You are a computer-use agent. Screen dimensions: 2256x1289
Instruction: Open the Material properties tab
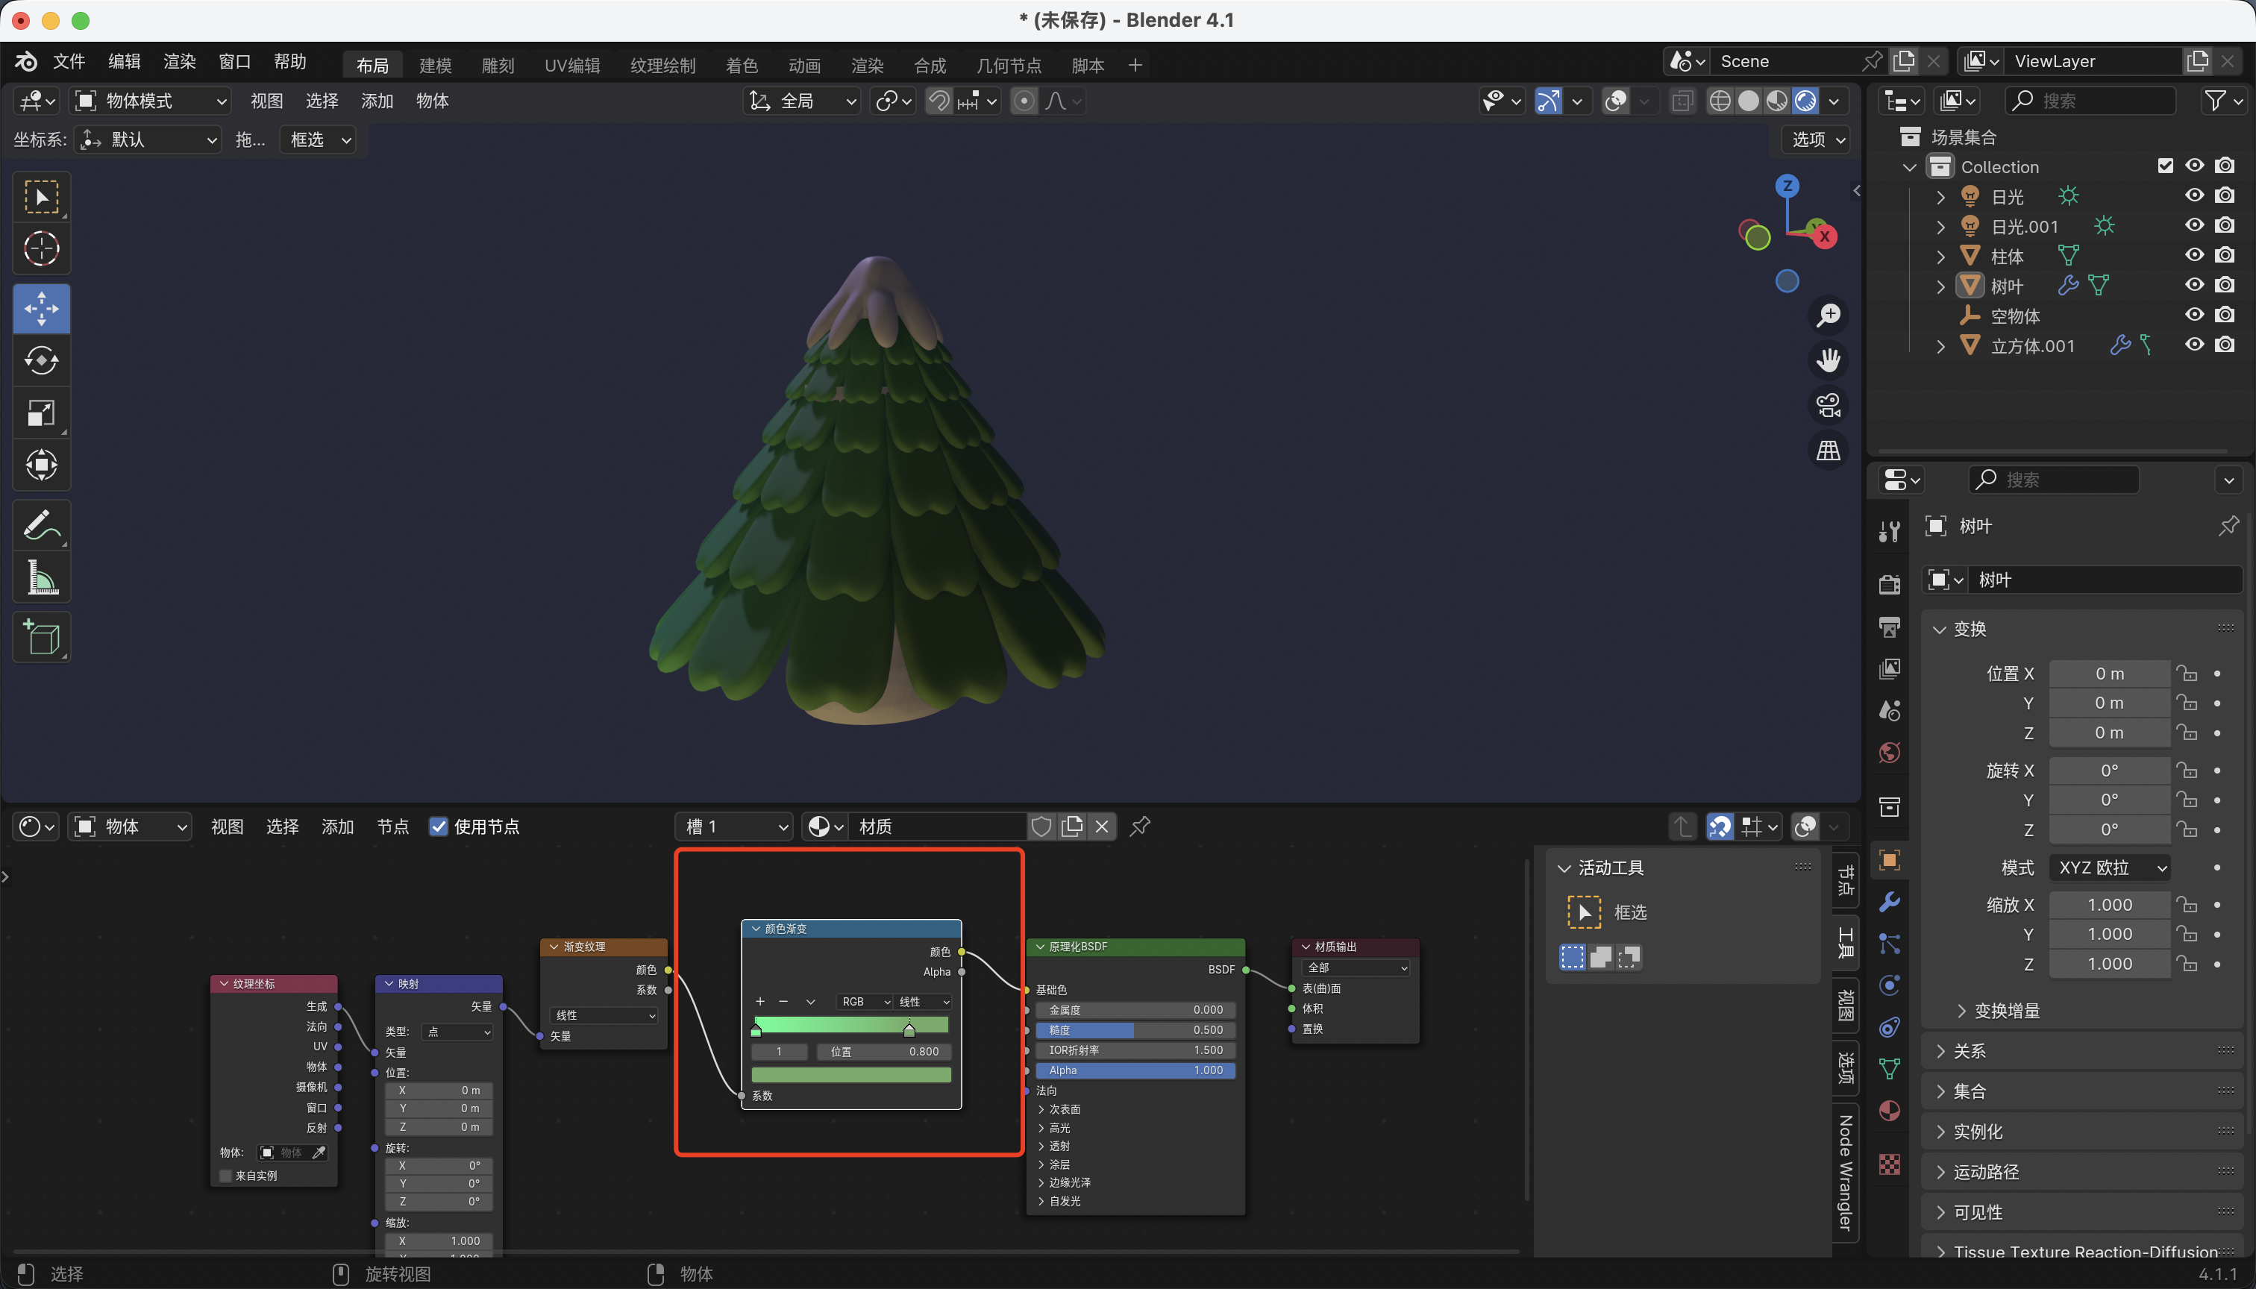(1890, 1111)
